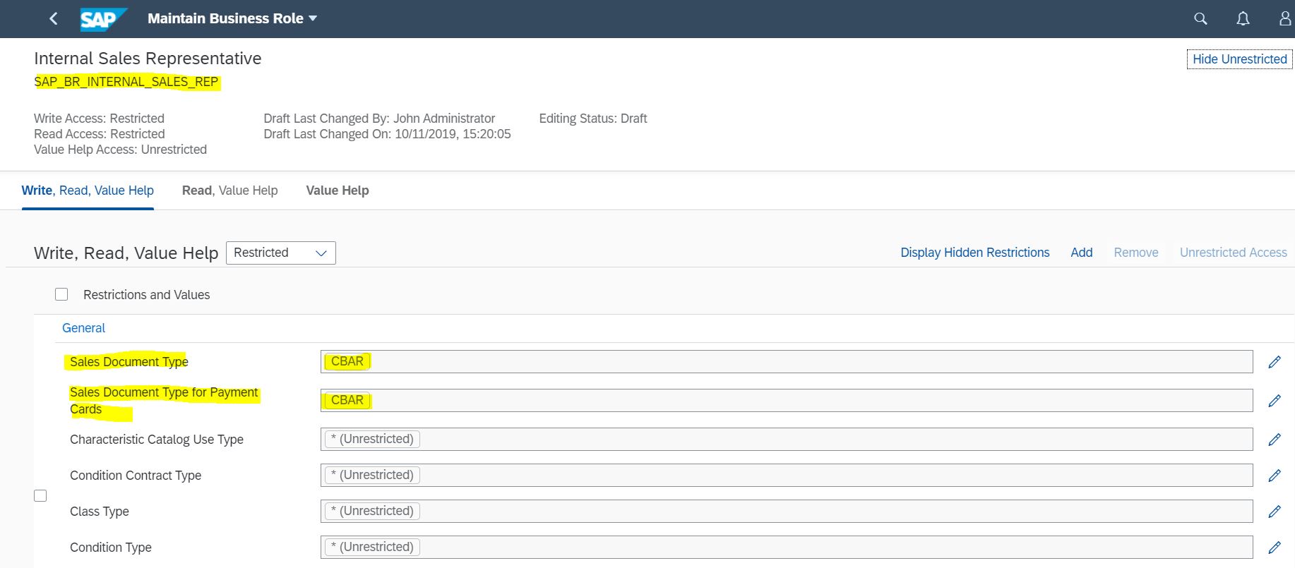Open the Restricted access dropdown

click(281, 253)
